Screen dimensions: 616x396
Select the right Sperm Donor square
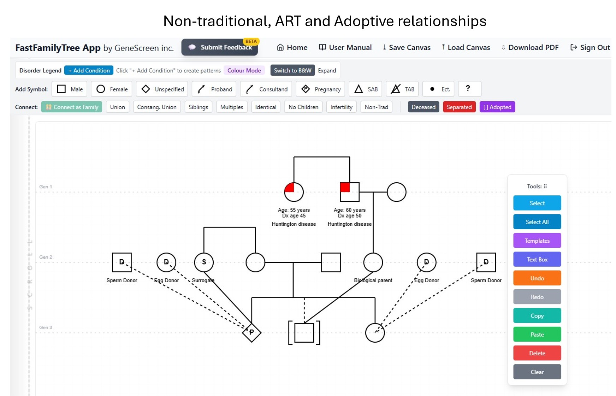coord(486,262)
